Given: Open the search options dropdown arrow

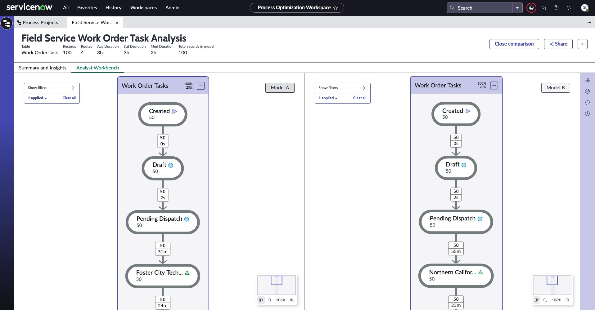Looking at the screenshot, I should click(x=517, y=8).
